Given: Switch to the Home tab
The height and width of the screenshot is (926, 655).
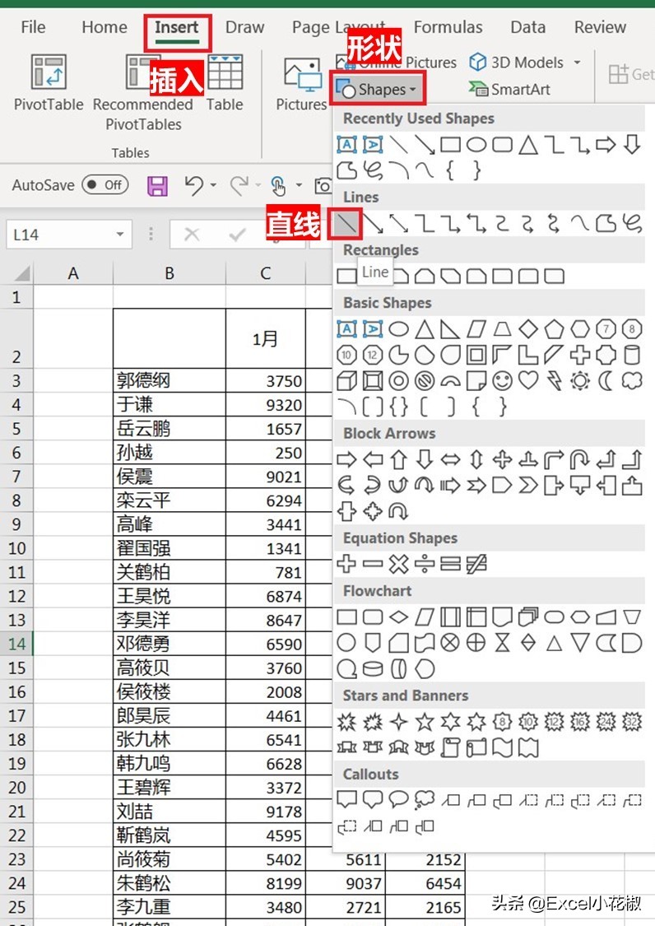Looking at the screenshot, I should (105, 27).
